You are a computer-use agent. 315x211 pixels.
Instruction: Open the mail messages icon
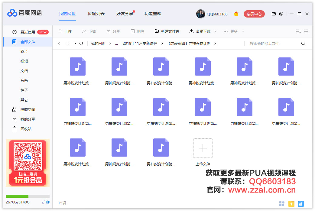pyautogui.click(x=274, y=14)
